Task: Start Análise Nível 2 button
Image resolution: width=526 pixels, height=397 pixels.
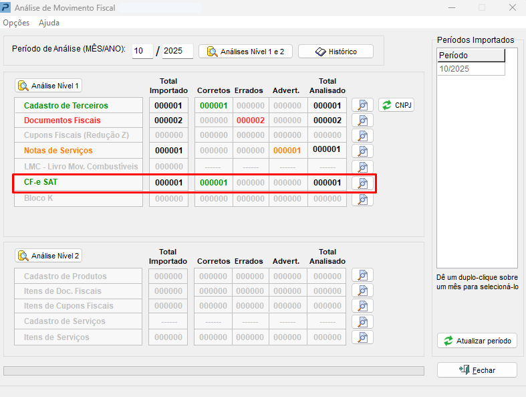Action: [x=49, y=256]
